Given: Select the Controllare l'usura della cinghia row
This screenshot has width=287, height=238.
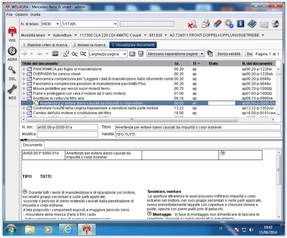Looking at the screenshot, I should [x=148, y=108].
